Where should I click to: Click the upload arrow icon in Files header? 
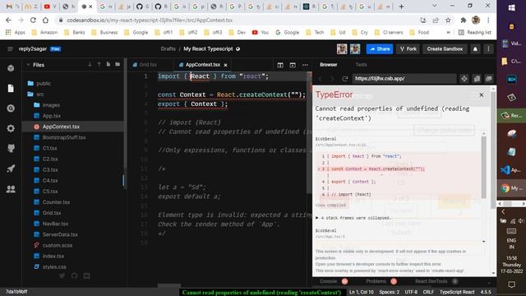[99, 64]
